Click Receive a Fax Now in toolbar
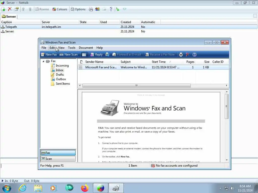 160,55
